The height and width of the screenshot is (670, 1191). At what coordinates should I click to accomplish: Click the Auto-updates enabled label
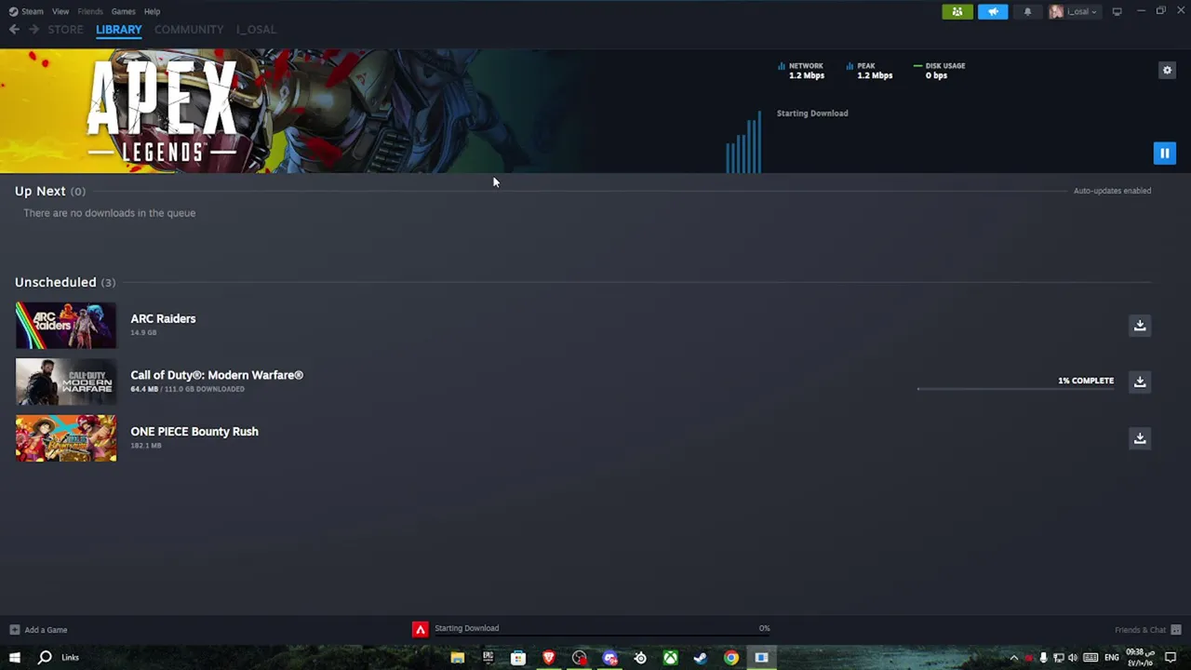tap(1112, 191)
